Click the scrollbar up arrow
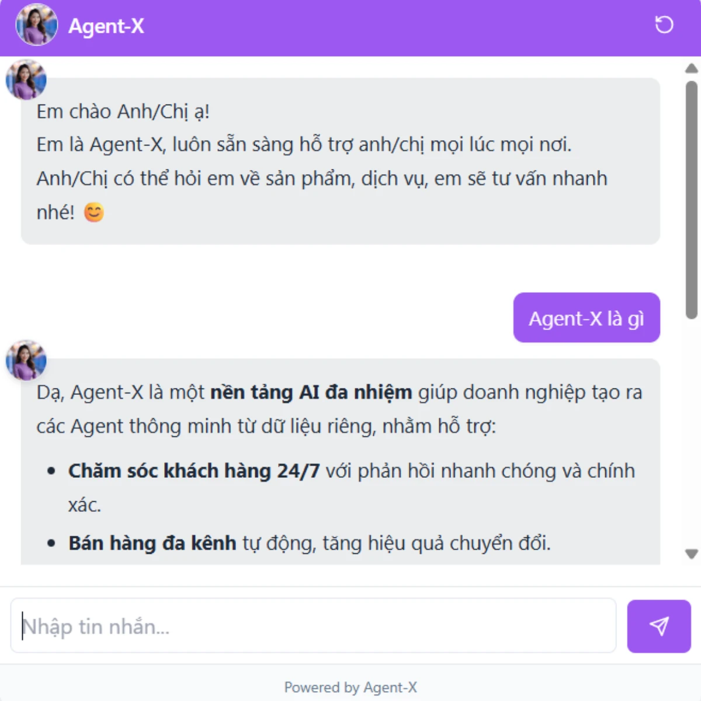The height and width of the screenshot is (701, 701). 692,68
